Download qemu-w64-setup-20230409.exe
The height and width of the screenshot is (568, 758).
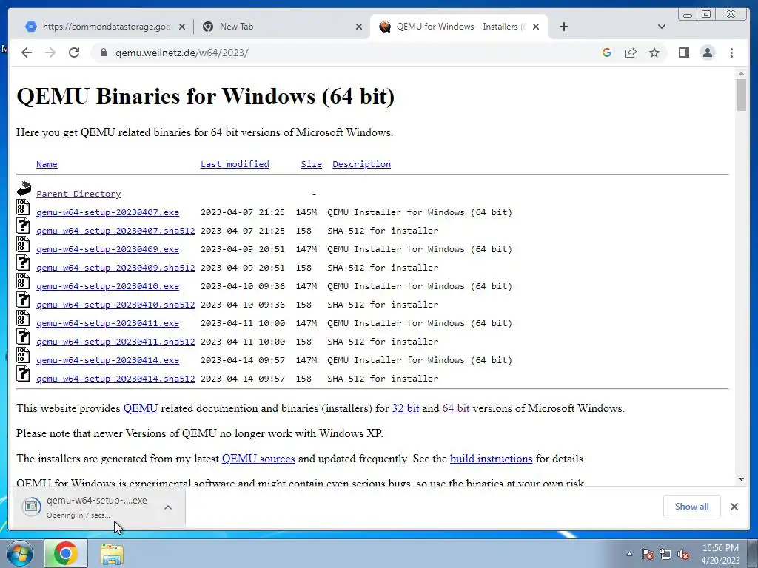(108, 249)
